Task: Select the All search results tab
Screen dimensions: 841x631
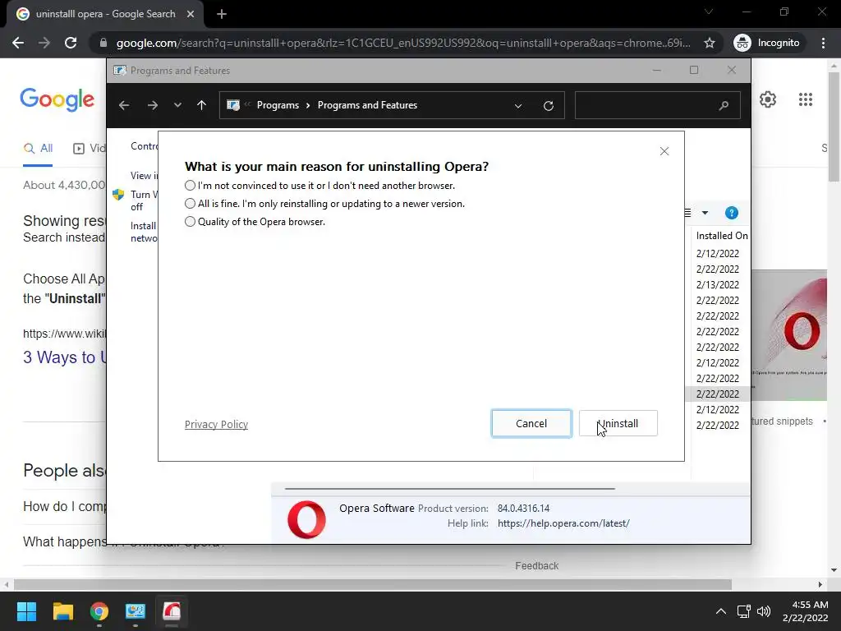Action: tap(38, 149)
